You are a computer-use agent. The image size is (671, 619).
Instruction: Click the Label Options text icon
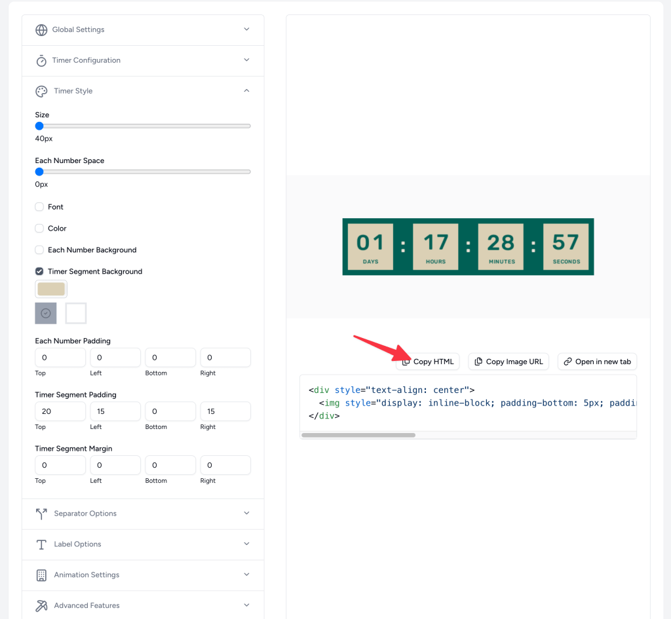coord(41,544)
